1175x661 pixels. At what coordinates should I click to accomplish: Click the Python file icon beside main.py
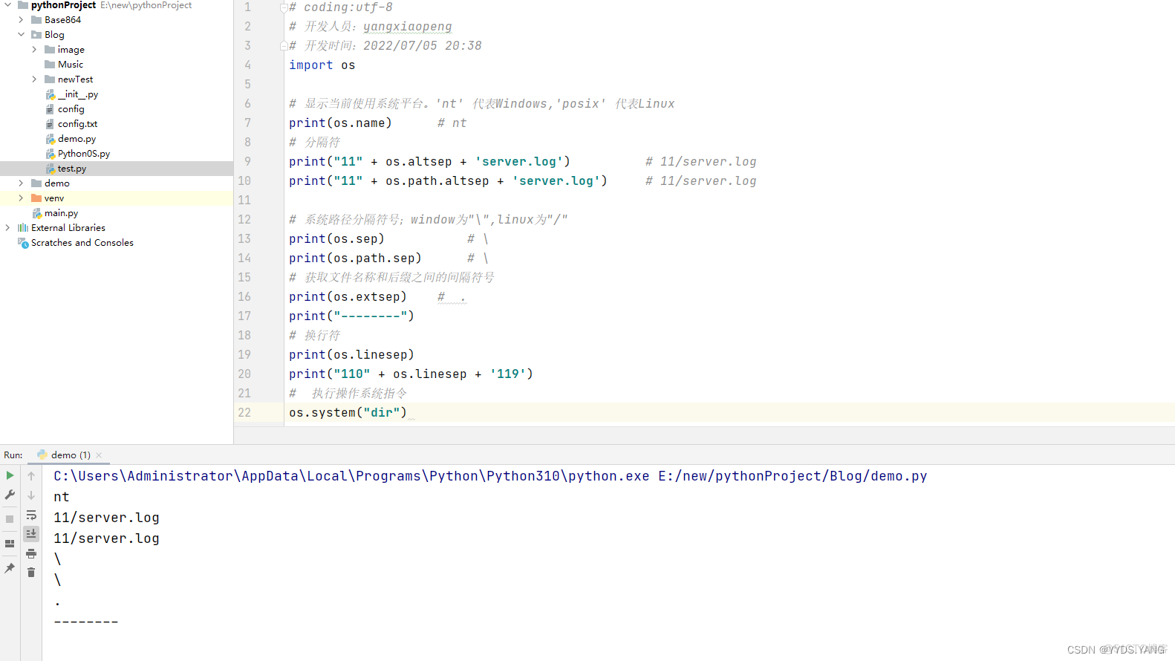pos(37,213)
